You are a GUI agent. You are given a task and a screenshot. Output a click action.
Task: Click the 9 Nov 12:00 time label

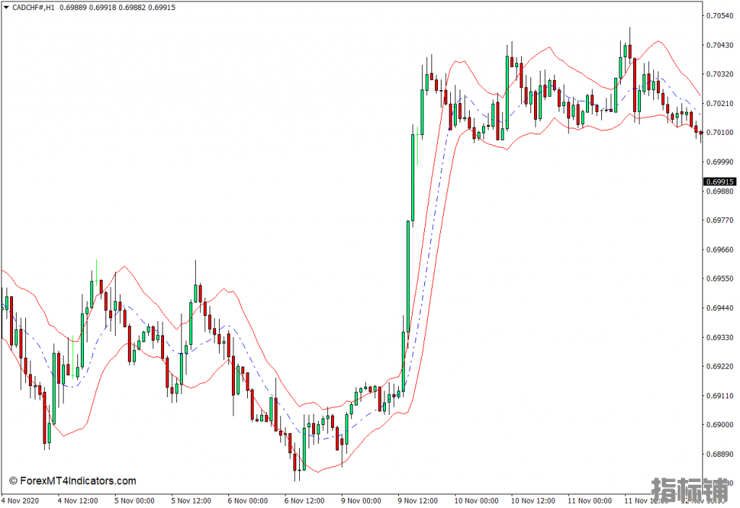click(x=418, y=501)
